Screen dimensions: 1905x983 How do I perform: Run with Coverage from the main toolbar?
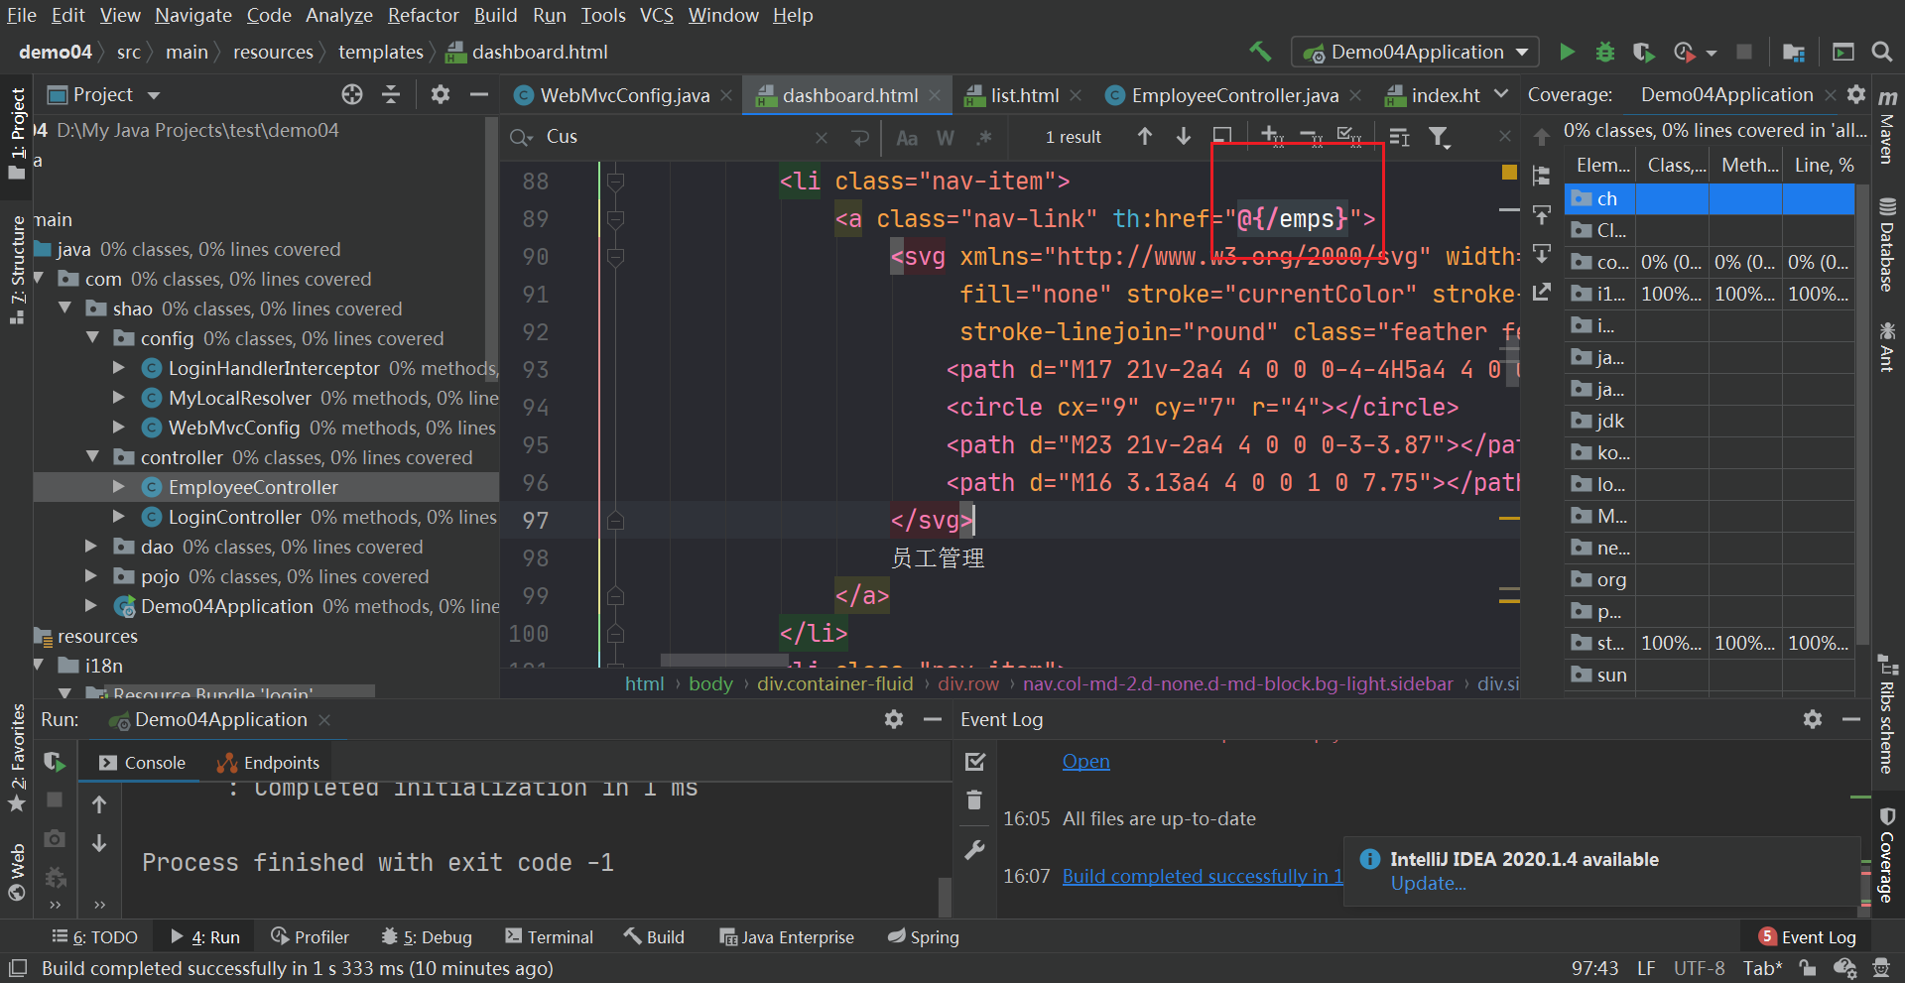(1643, 52)
